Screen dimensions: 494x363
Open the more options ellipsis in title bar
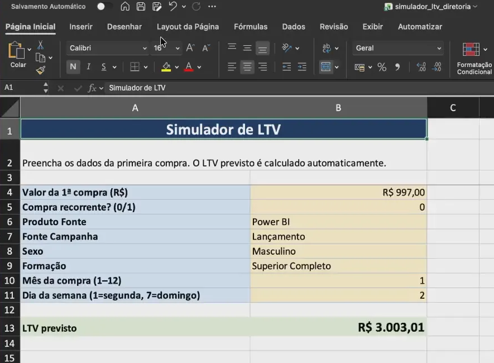click(x=212, y=7)
